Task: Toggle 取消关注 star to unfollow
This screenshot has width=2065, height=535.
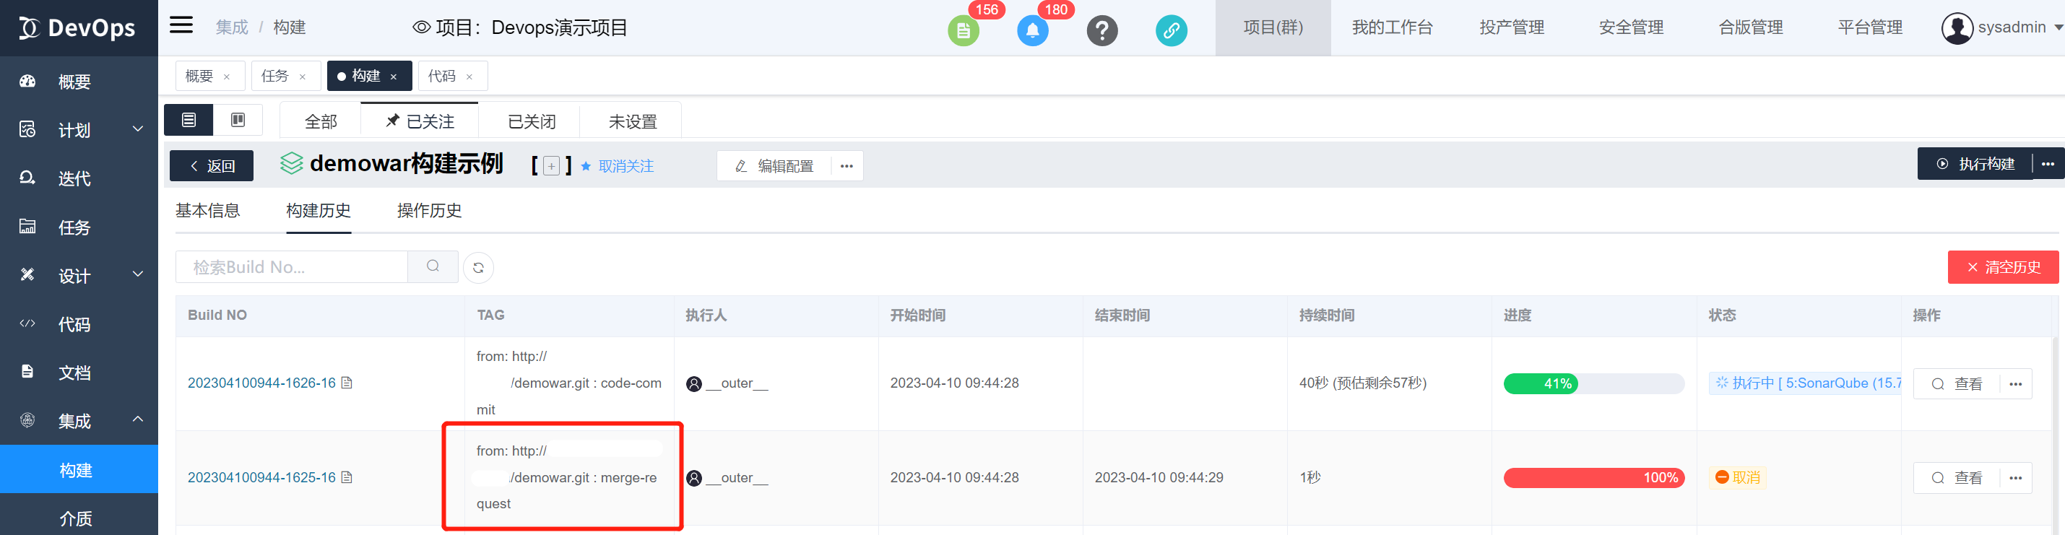Action: point(616,166)
